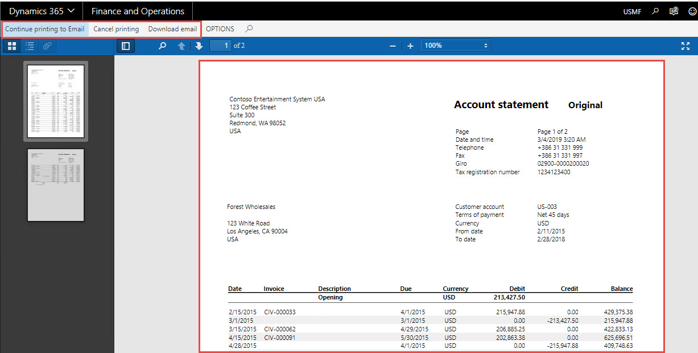The height and width of the screenshot is (353, 698).
Task: Toggle the sidebar panel button
Action: (x=126, y=46)
